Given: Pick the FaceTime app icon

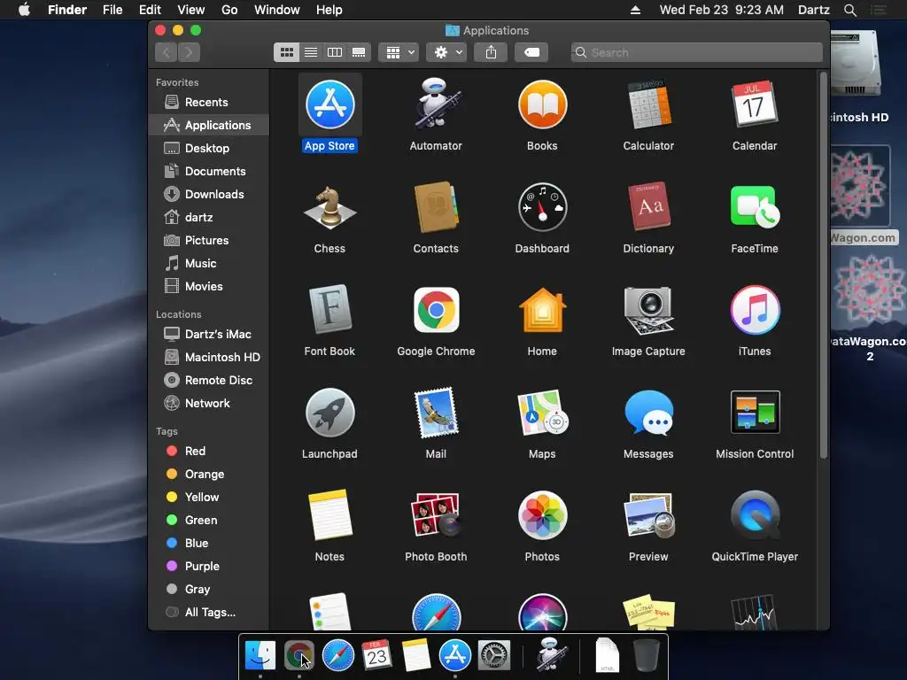Looking at the screenshot, I should pyautogui.click(x=755, y=207).
